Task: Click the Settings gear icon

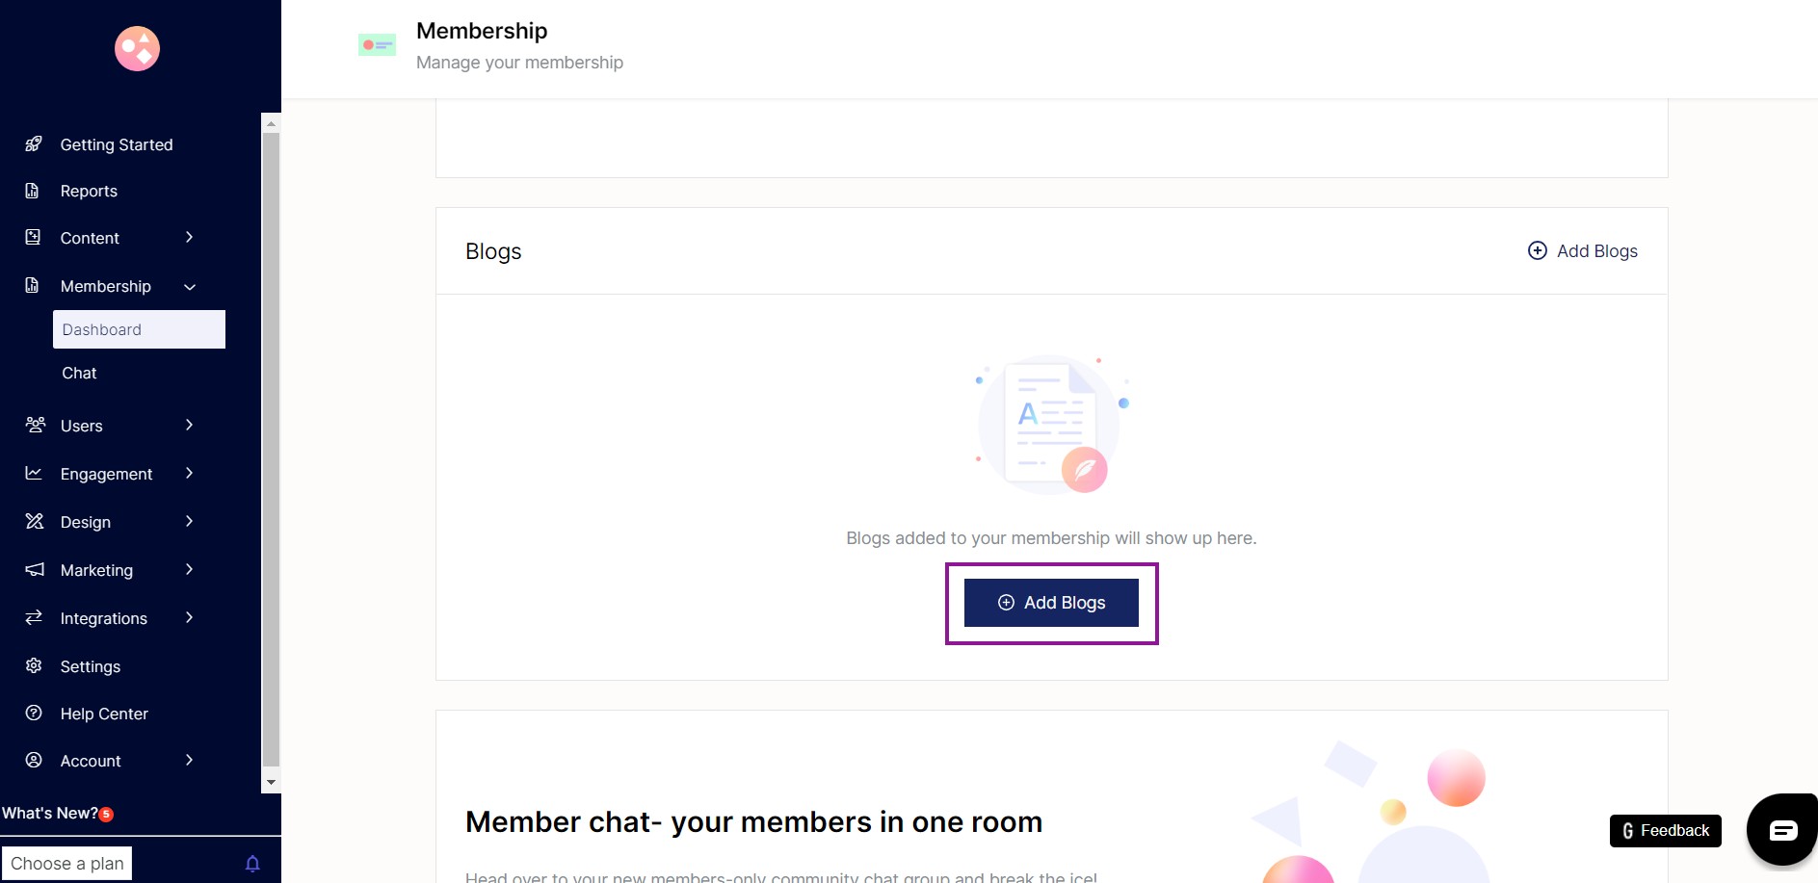Action: pos(34,665)
